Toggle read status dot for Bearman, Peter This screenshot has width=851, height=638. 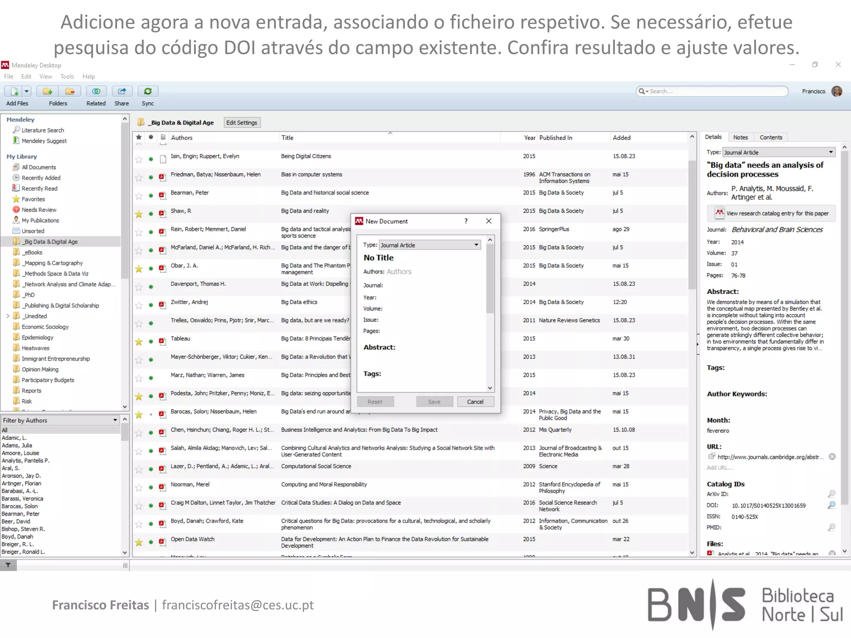151,196
